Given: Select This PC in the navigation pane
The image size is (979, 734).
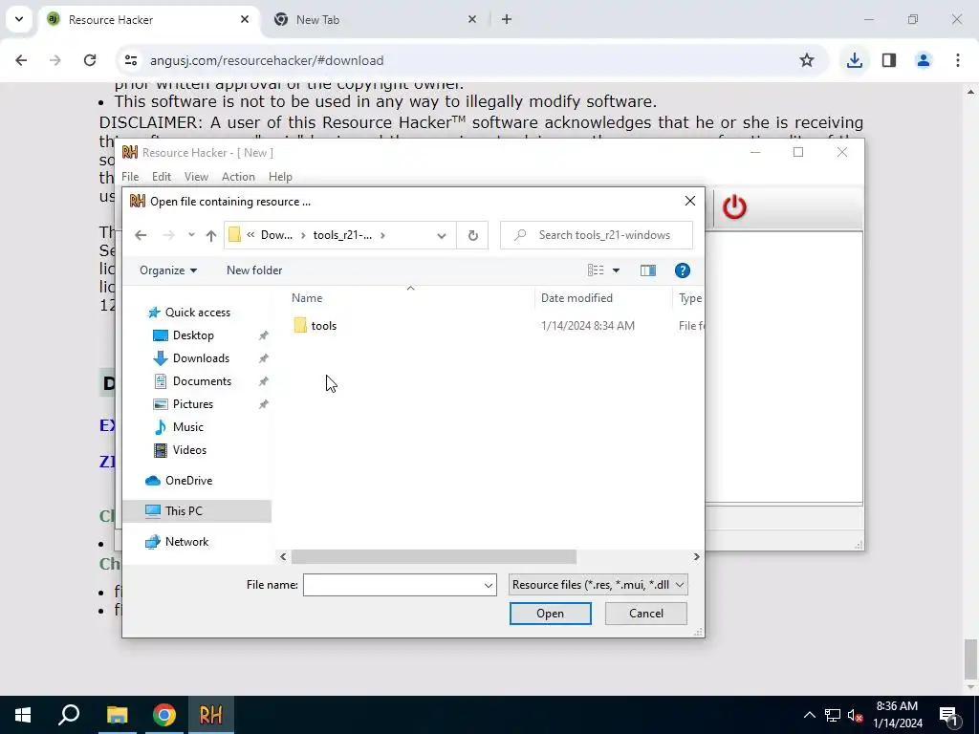Looking at the screenshot, I should coord(197,511).
